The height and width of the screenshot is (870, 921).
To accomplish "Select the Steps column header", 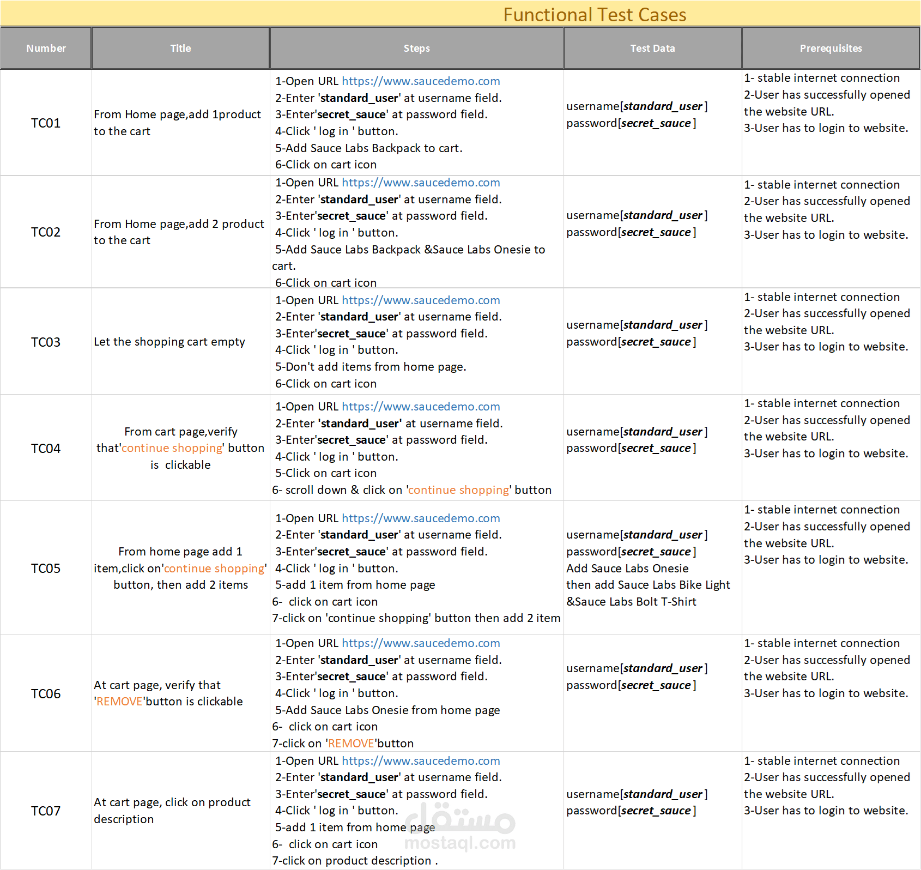I will 416,48.
